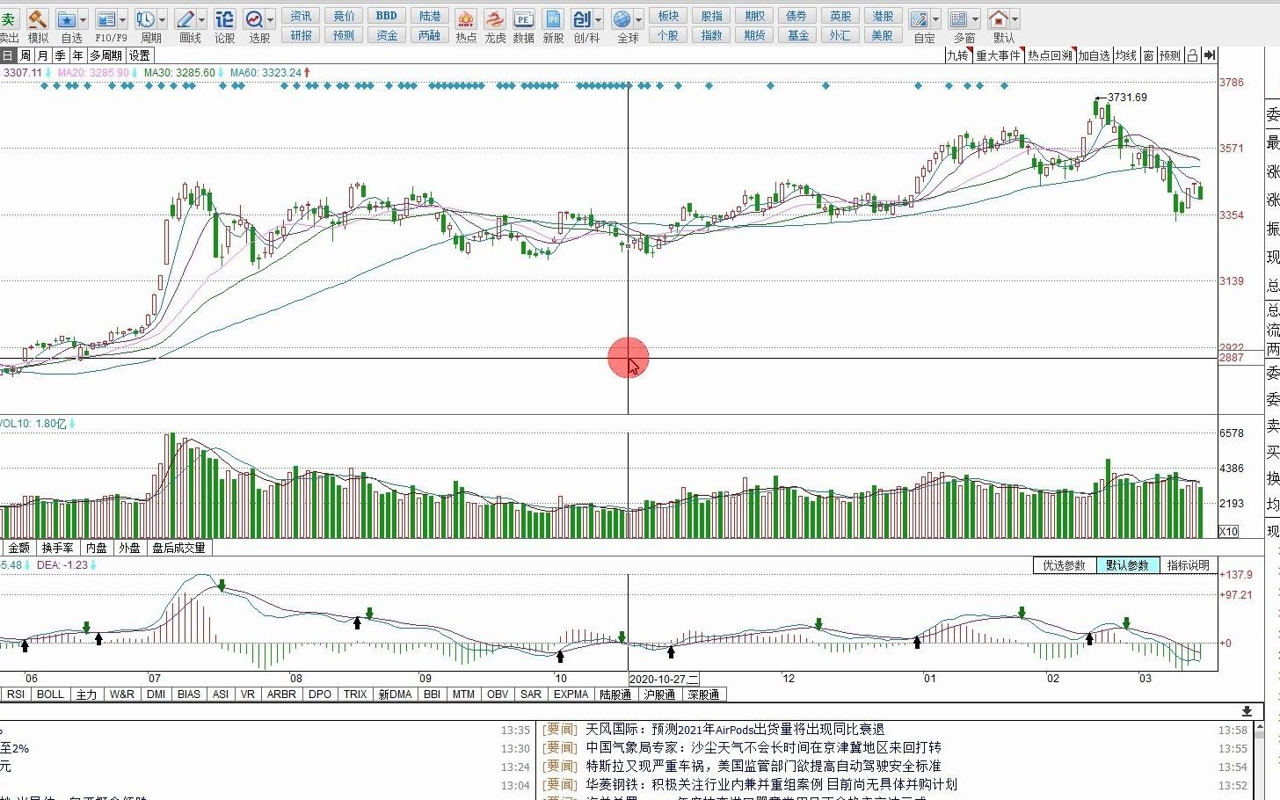This screenshot has height=800, width=1280.
Task: Select the RSI indicator tab
Action: 15,695
